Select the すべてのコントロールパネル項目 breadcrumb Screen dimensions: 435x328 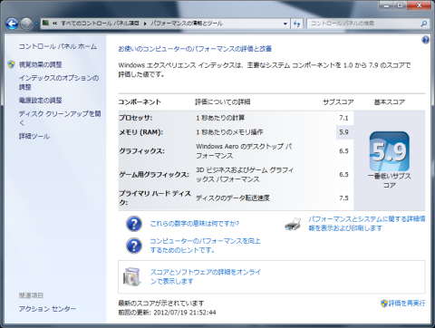(x=100, y=24)
